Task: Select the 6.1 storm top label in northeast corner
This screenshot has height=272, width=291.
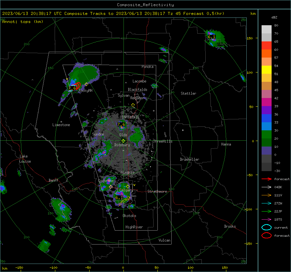Action: 211,37
